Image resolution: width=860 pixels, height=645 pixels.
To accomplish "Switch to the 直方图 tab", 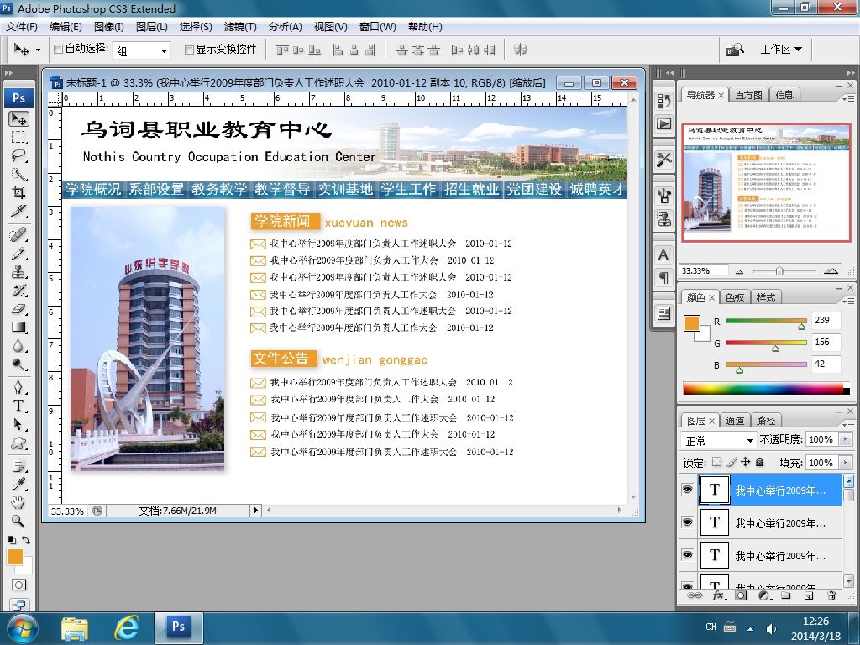I will click(x=748, y=95).
